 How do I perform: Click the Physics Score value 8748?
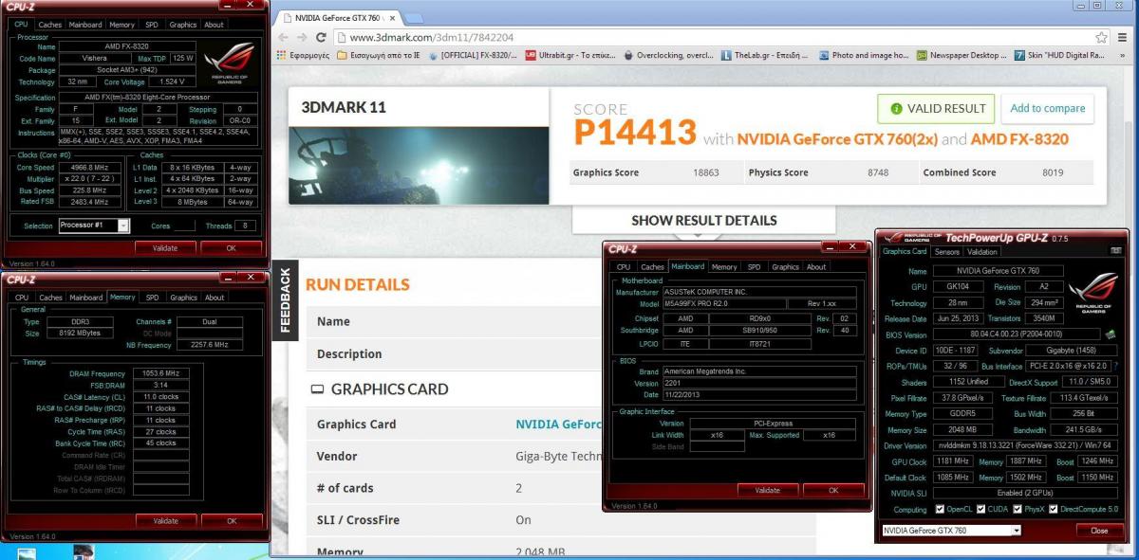877,172
